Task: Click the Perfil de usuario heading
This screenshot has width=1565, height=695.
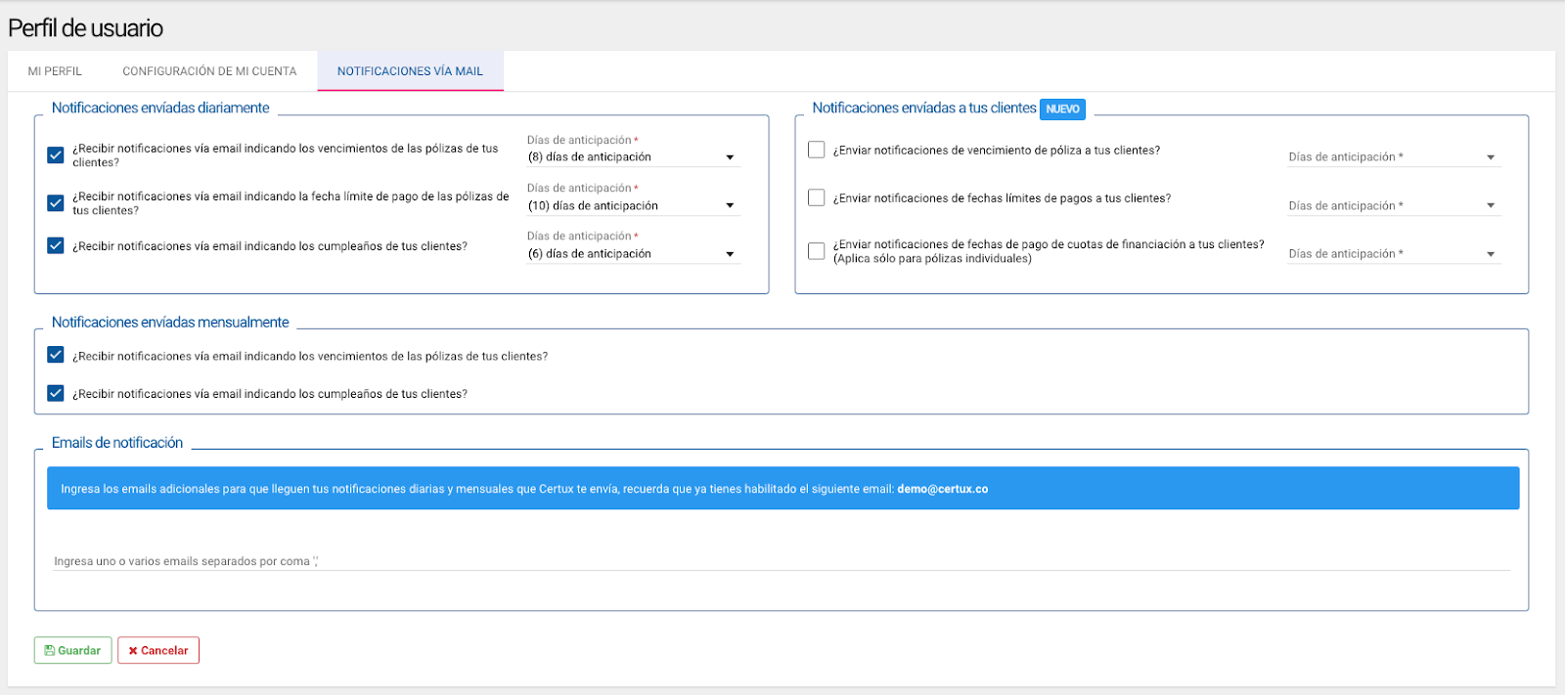Action: pyautogui.click(x=85, y=28)
